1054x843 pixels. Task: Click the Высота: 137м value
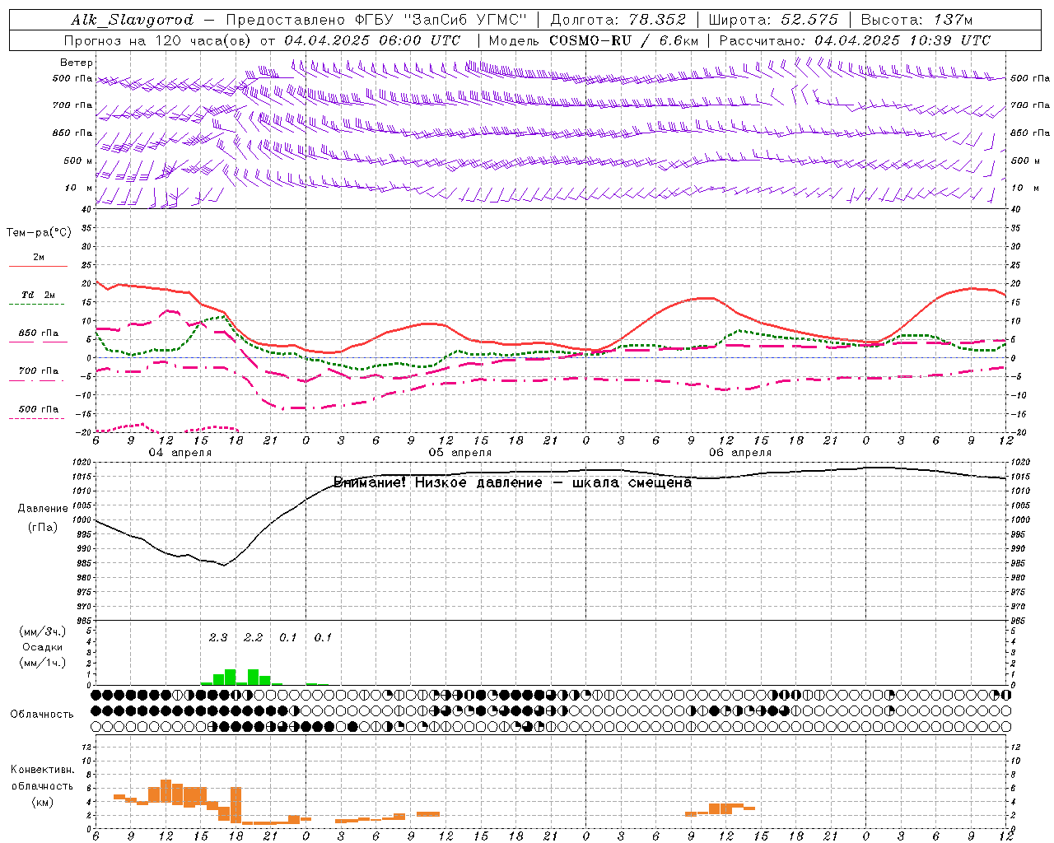[x=916, y=20]
